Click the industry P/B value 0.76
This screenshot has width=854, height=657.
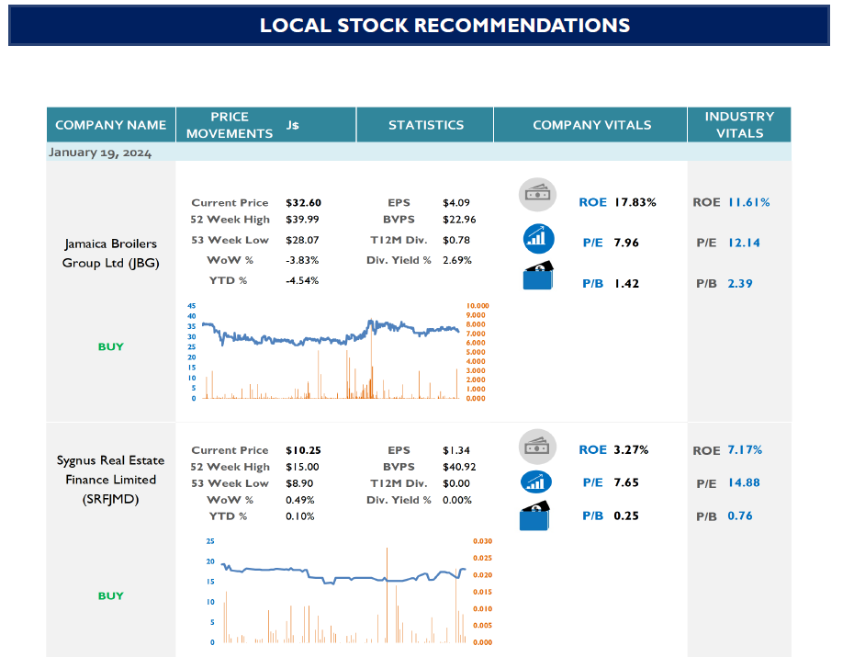tap(740, 515)
